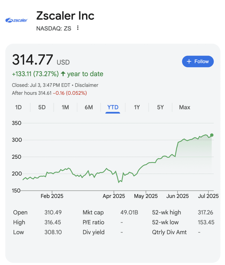Switch to the 1D range tab
Screen dimensions: 225x265
(19, 107)
